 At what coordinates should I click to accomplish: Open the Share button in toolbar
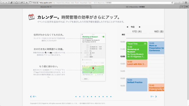point(22,3)
